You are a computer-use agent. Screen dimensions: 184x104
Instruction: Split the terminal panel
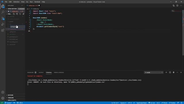[x=170, y=73]
